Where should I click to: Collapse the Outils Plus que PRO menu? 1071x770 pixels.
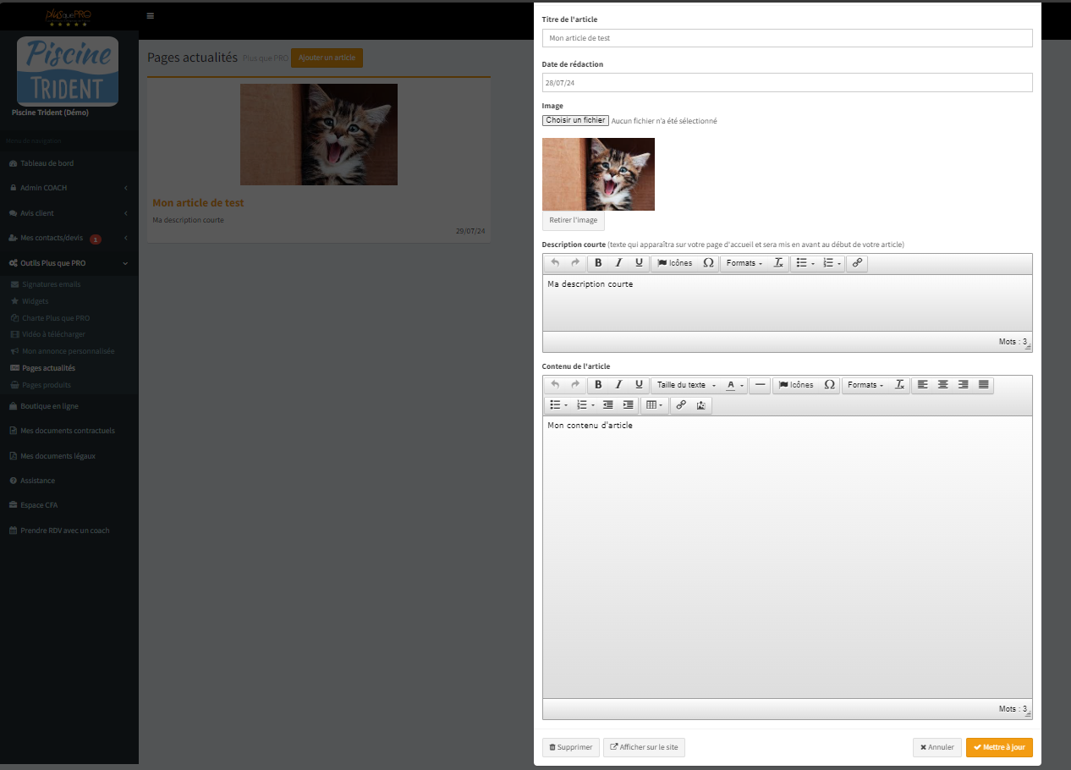pos(69,263)
